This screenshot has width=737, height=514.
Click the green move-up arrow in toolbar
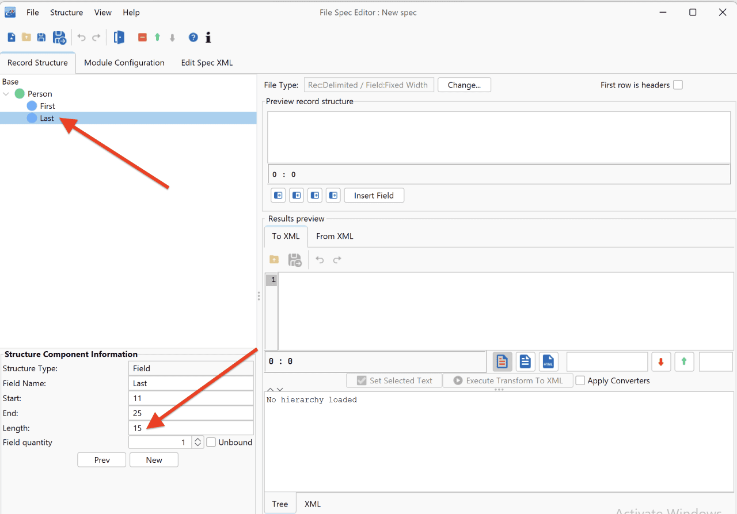(157, 37)
